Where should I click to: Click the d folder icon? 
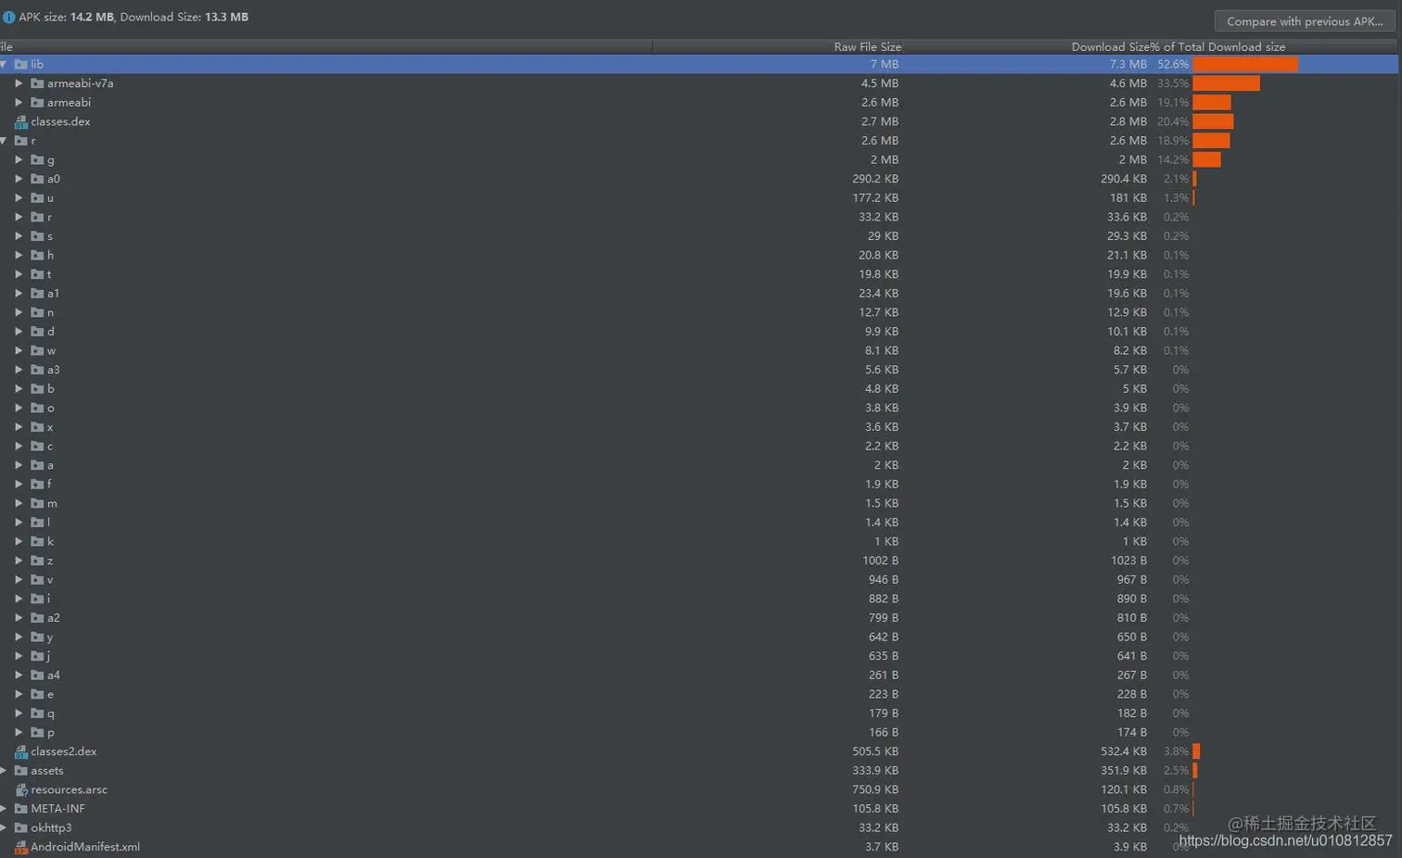37,332
